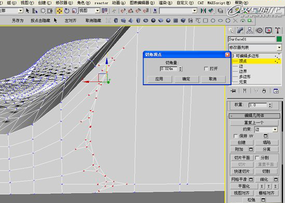Open the 视图 reference coordinate dropdown
285x203 pixels.
click(89, 11)
